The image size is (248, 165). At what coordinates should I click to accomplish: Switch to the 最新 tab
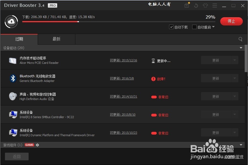[x=56, y=39]
